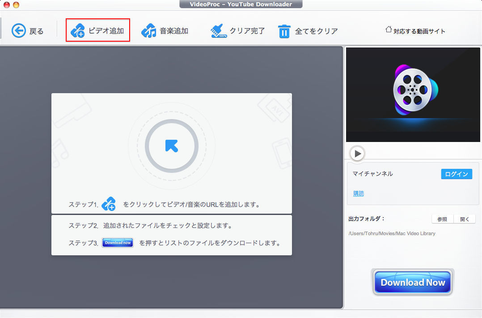Click the ステップ2 instruction text
The width and height of the screenshot is (482, 318).
[150, 226]
